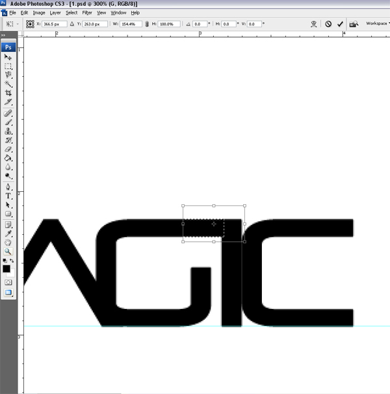The image size is (390, 394).
Task: Open Adobe Bridge
Action: pos(354,24)
